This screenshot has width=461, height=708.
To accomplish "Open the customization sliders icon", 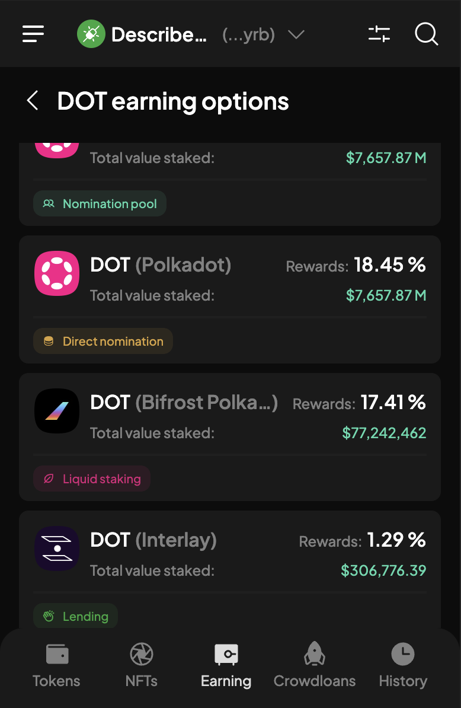I will (379, 34).
